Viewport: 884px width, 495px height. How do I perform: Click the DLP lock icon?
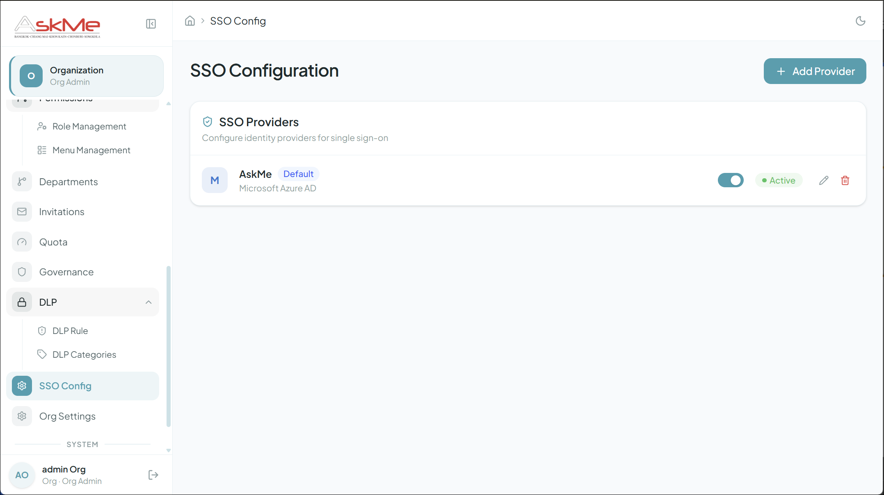click(22, 302)
